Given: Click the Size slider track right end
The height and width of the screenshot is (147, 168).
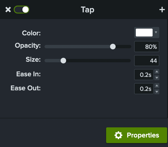Looking at the screenshot, I should 128,60.
